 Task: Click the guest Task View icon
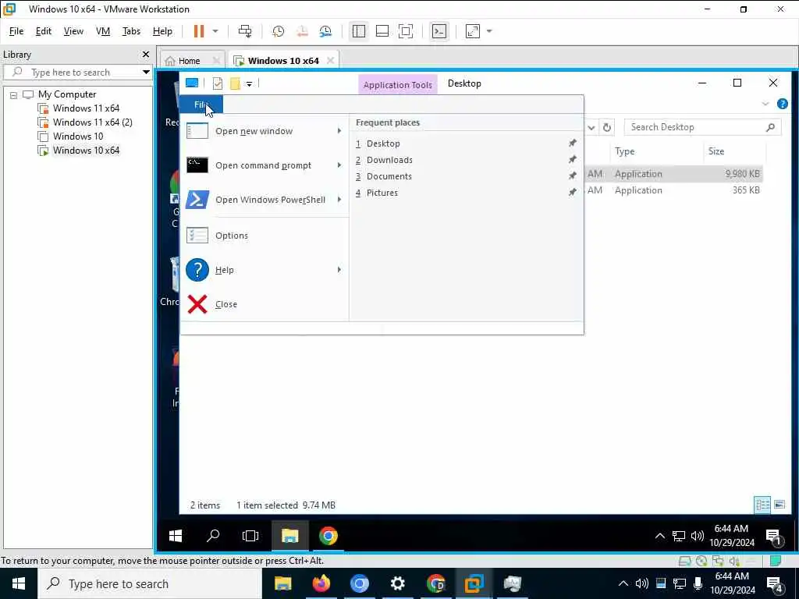point(250,536)
